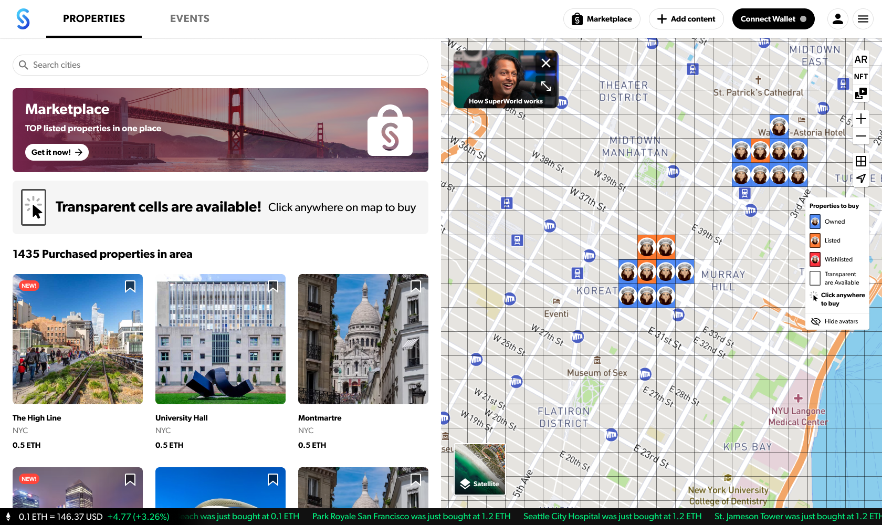Image resolution: width=882 pixels, height=525 pixels.
Task: Select the NFT map option
Action: [x=861, y=77]
